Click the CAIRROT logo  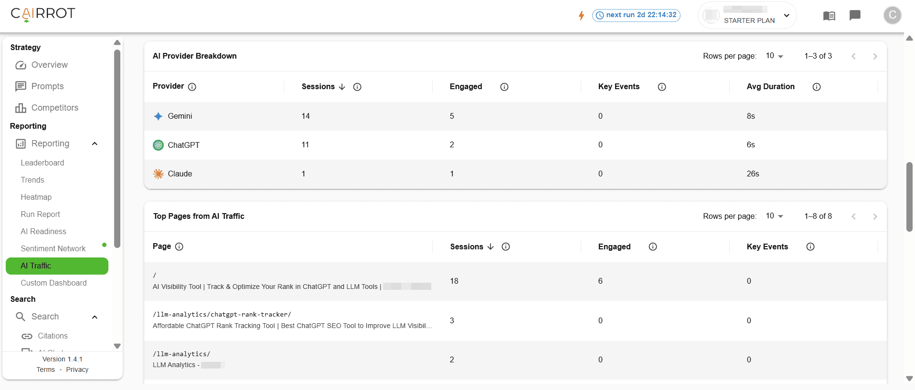pos(43,14)
